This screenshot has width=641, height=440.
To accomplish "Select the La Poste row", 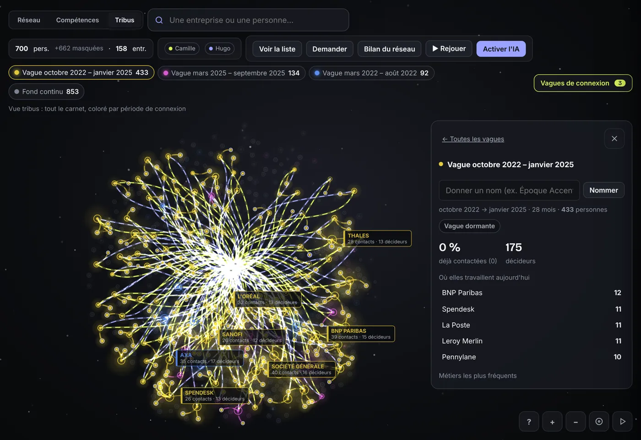I will 531,325.
